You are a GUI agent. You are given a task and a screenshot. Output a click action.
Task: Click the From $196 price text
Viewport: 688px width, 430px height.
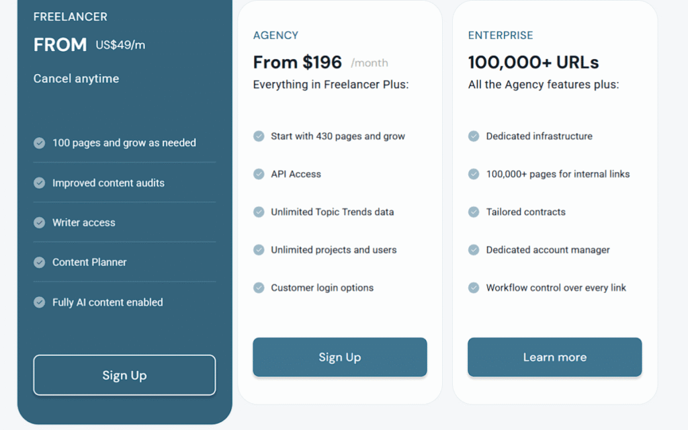point(297,62)
